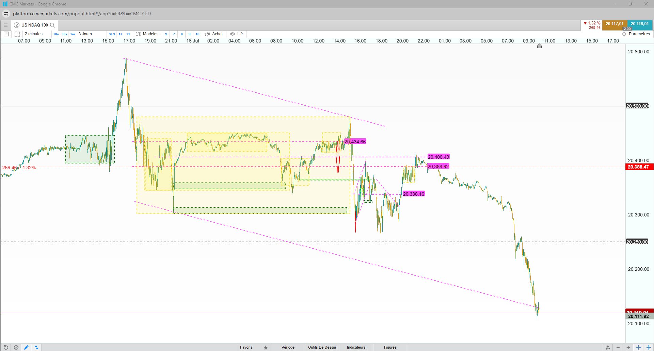
Task: Open the hamburger menu beside the instrument tab
Action: pos(6,25)
